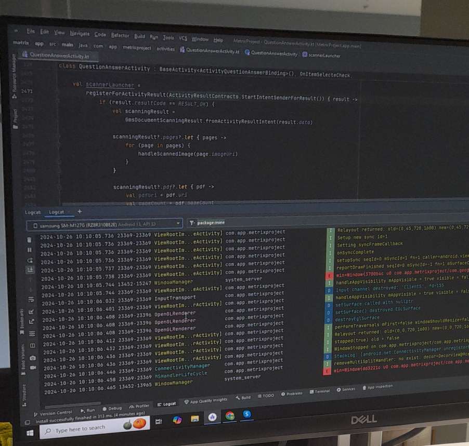
Task: Open the Refactor menu
Action: click(120, 35)
